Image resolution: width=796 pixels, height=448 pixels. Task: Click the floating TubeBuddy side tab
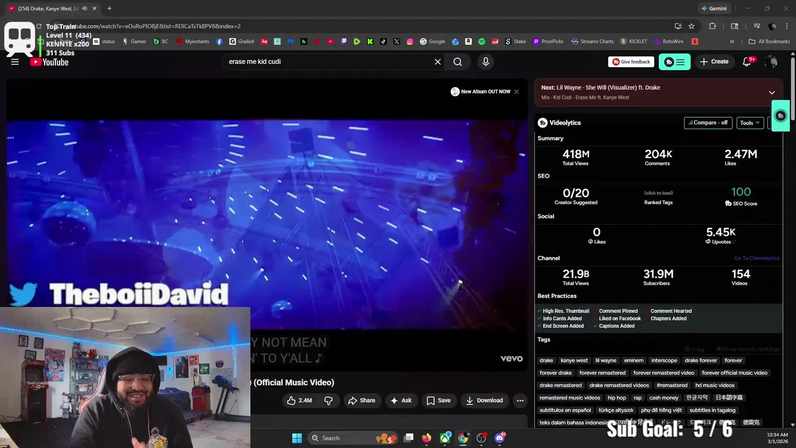(x=780, y=116)
